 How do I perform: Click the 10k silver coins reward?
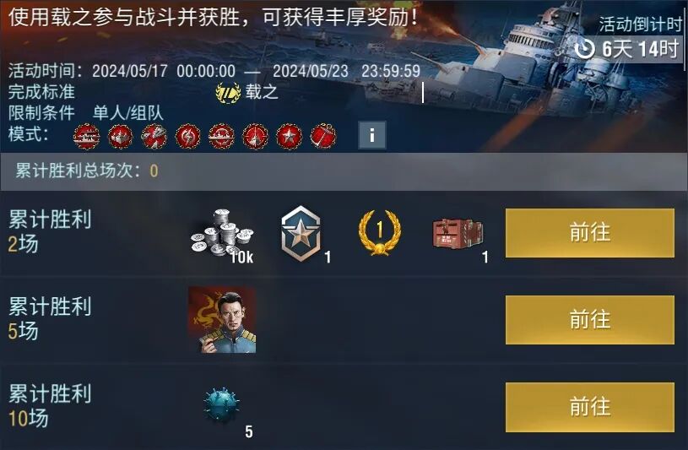click(x=223, y=236)
